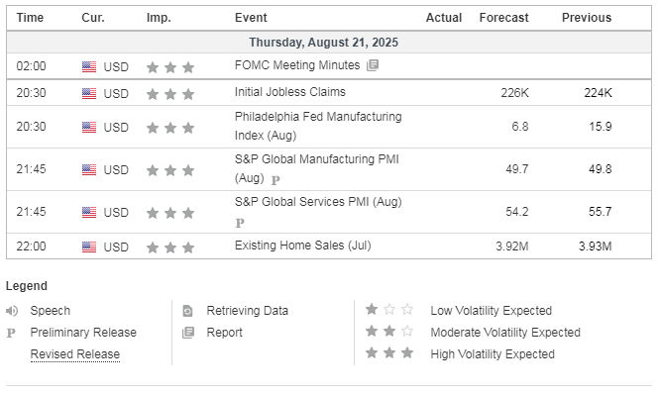Open the Initial Jobless Claims event
Viewport: 659px width, 394px height.
[290, 92]
